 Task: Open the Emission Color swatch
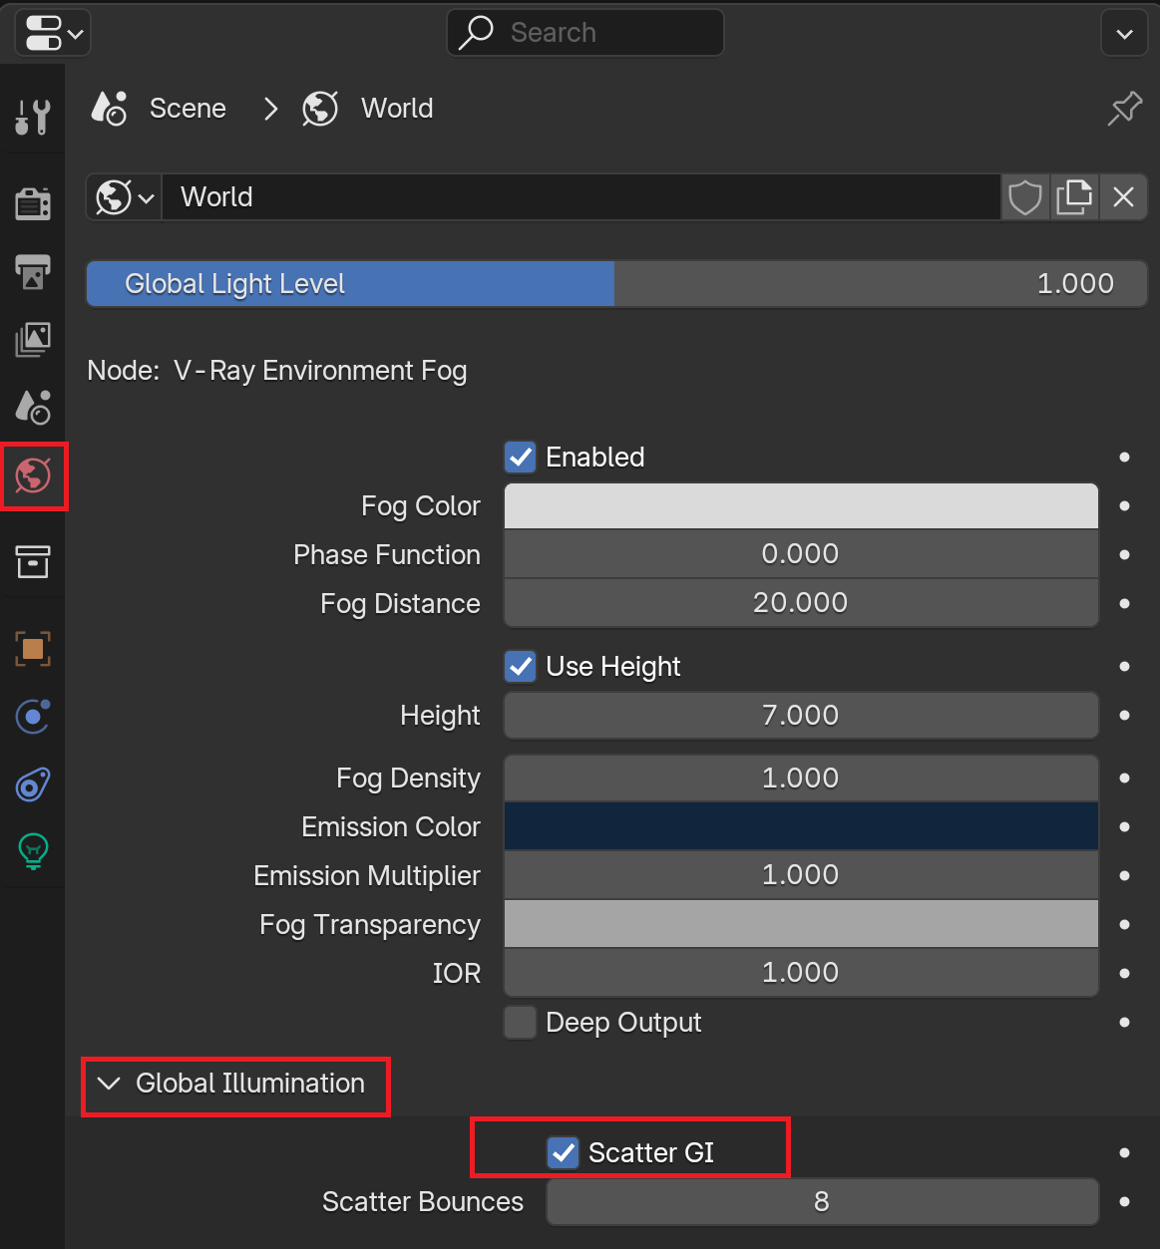point(801,826)
